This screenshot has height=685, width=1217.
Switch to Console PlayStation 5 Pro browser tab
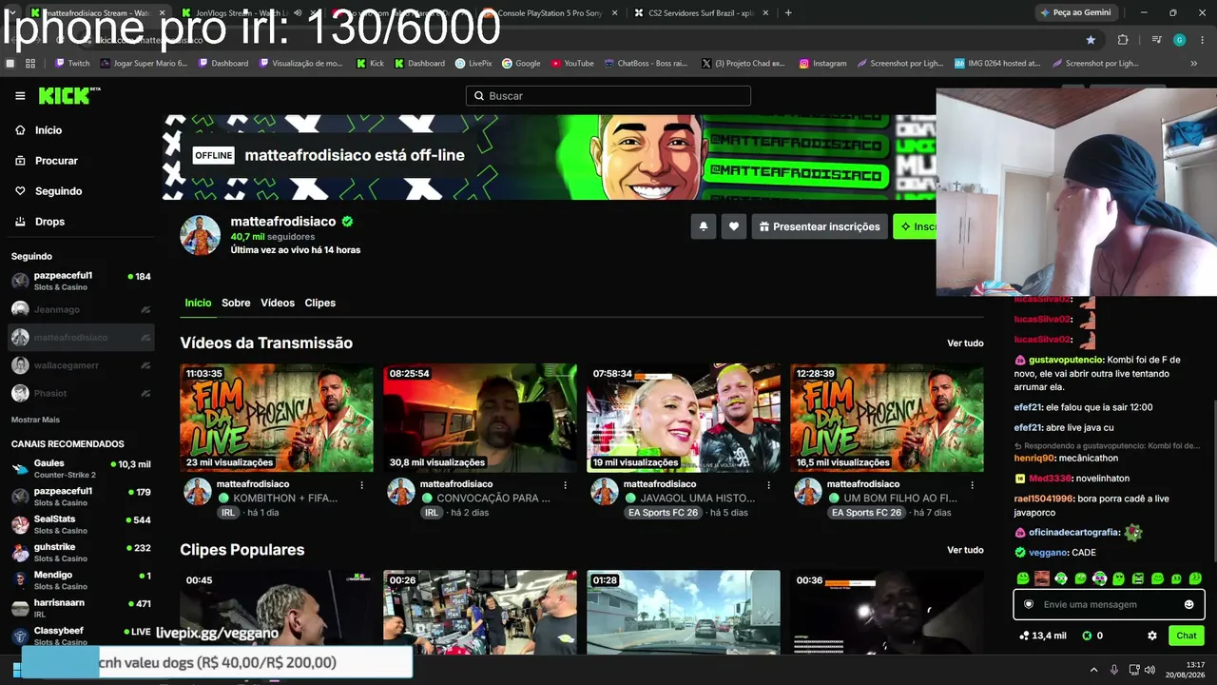pos(551,13)
